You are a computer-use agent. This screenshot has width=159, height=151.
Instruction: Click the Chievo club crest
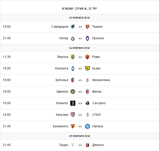[87, 68]
